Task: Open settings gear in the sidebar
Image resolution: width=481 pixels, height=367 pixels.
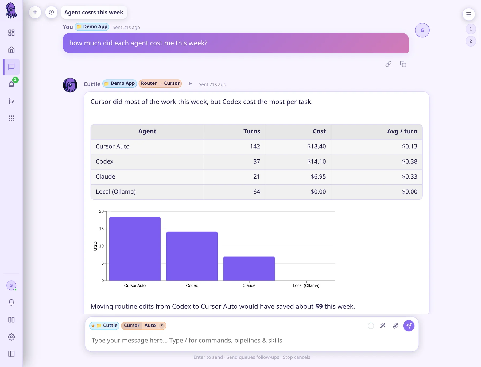Action: pyautogui.click(x=11, y=337)
